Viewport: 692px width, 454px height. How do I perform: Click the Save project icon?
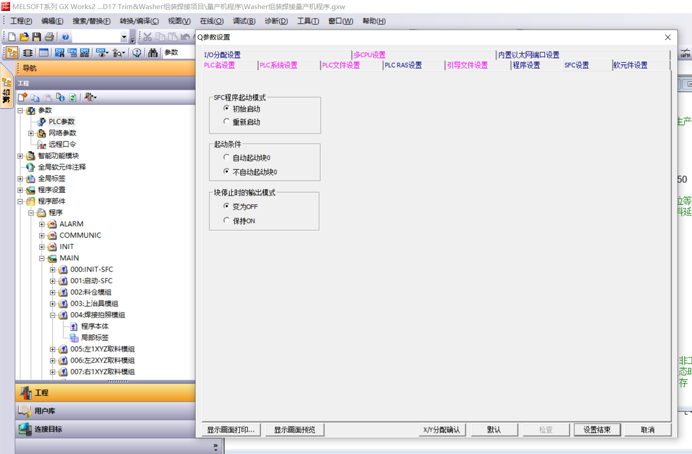(x=37, y=37)
